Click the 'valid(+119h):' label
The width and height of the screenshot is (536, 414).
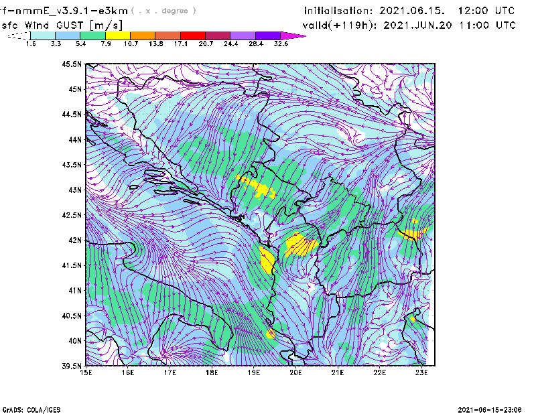[x=341, y=25]
